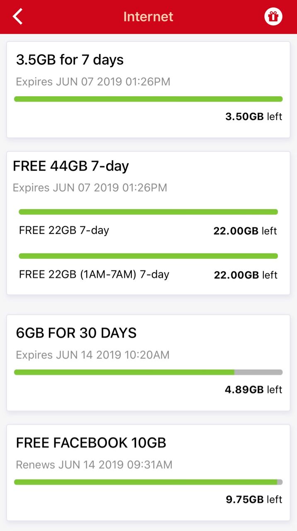Open the FREE 44GB 7-day card
Screen dimensions: 297x531
[x=71, y=166]
